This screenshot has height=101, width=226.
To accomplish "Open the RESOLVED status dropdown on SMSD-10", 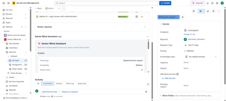I will pyautogui.click(x=123, y=17).
